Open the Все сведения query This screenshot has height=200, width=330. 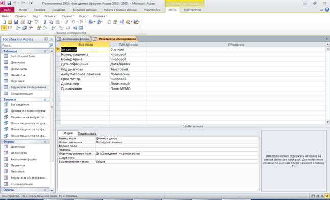[x=20, y=105]
